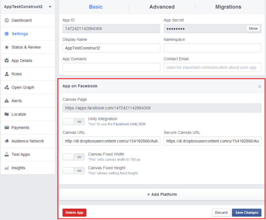Viewport: 266px width, 220px height.
Task: Click the Alerts warning triangle icon
Action: click(7, 101)
